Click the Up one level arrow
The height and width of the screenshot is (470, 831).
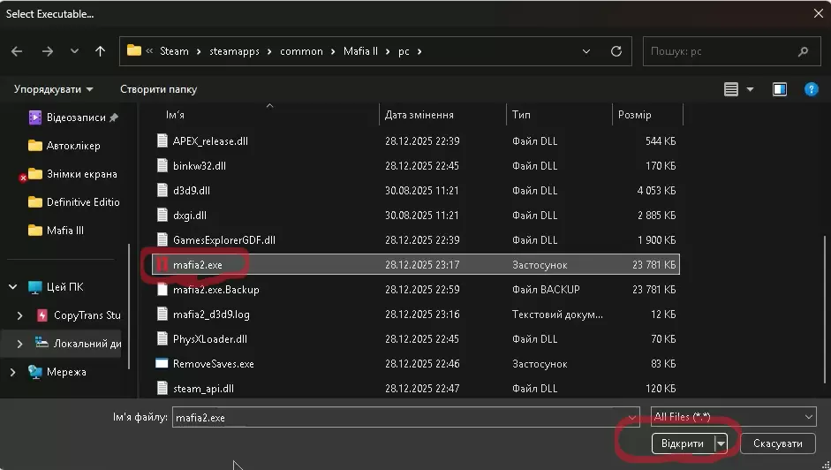click(100, 51)
